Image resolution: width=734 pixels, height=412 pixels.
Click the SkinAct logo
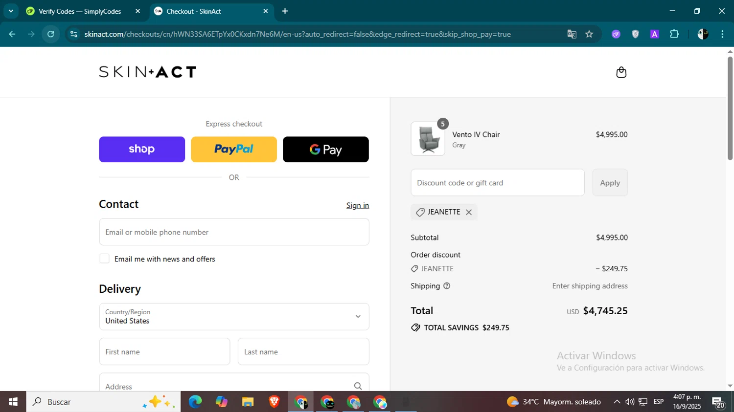point(148,72)
